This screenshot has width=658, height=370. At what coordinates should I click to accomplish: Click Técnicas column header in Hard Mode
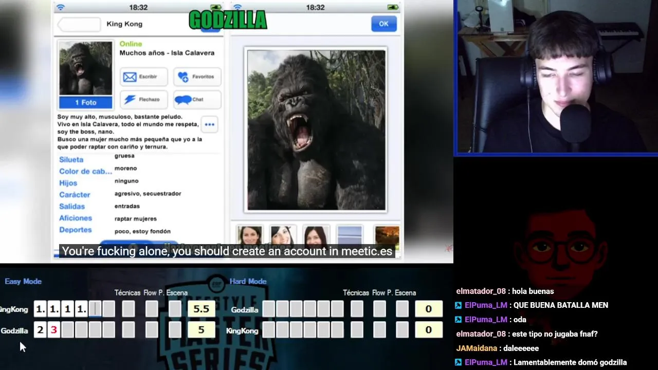pos(356,293)
